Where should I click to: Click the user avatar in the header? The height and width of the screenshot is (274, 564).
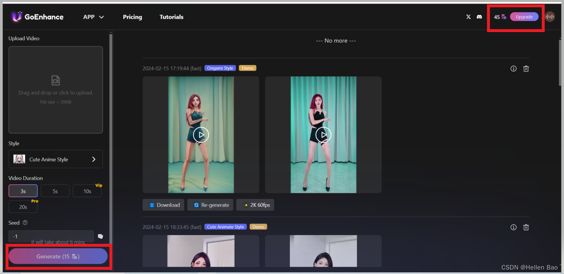point(550,17)
